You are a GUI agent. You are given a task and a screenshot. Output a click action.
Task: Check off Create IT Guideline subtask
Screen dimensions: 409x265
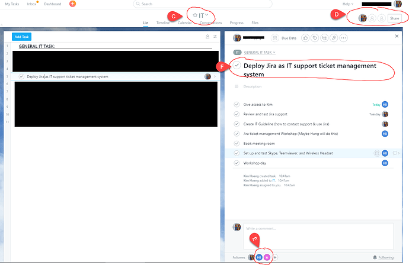click(237, 124)
